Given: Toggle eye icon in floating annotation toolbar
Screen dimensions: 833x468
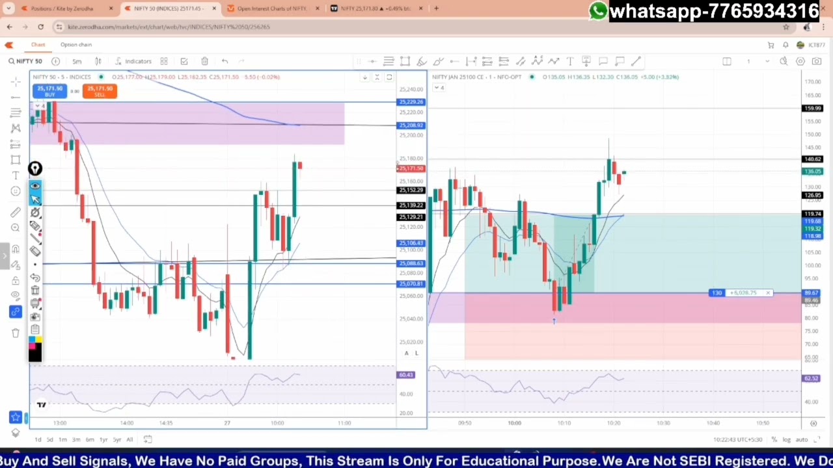Looking at the screenshot, I should tap(35, 186).
